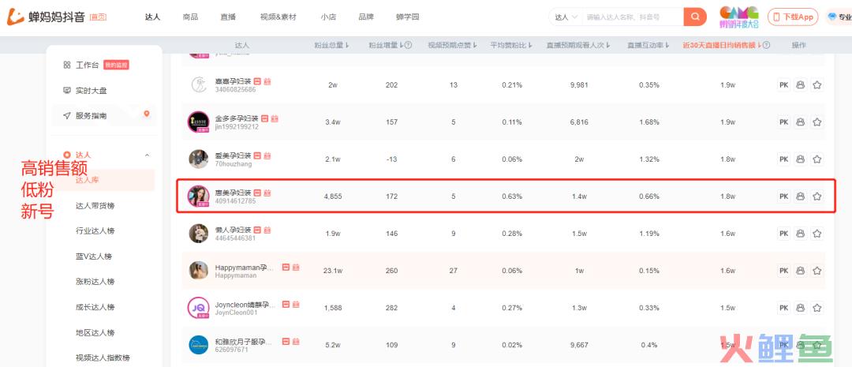Sort by 直播互动率 column

648,45
